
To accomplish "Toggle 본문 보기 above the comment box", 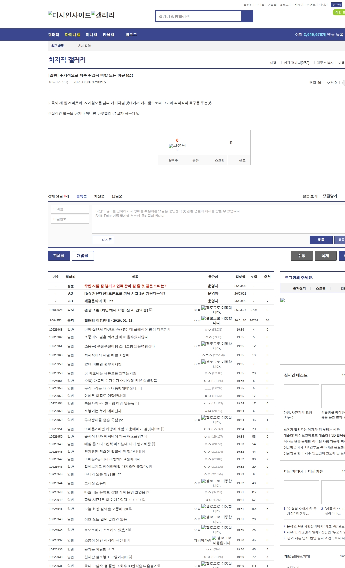I will tap(310, 196).
